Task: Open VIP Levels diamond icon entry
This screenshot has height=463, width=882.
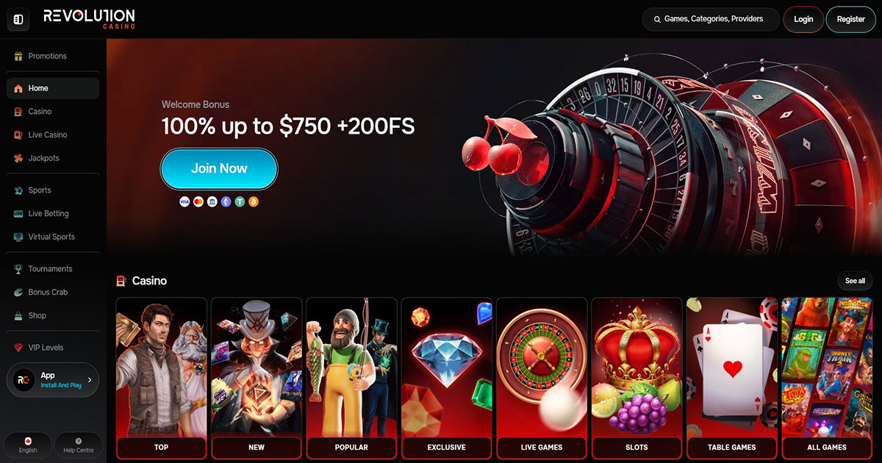Action: 18,348
